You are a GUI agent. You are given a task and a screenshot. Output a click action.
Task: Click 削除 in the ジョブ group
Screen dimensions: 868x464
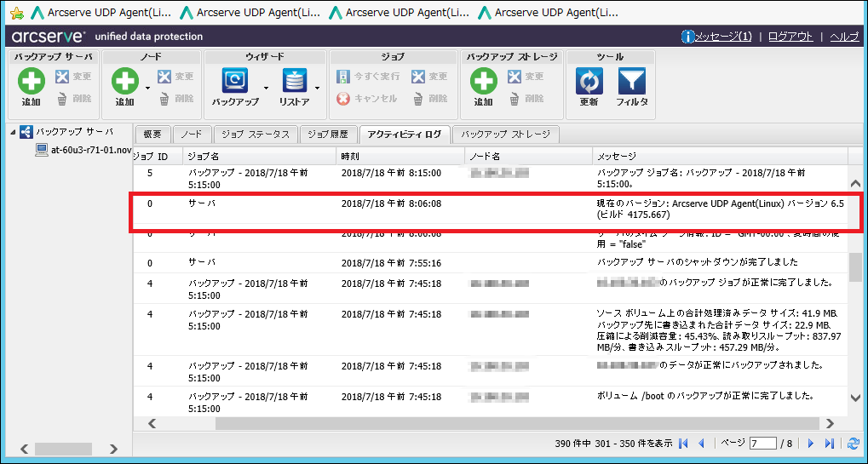pos(429,99)
